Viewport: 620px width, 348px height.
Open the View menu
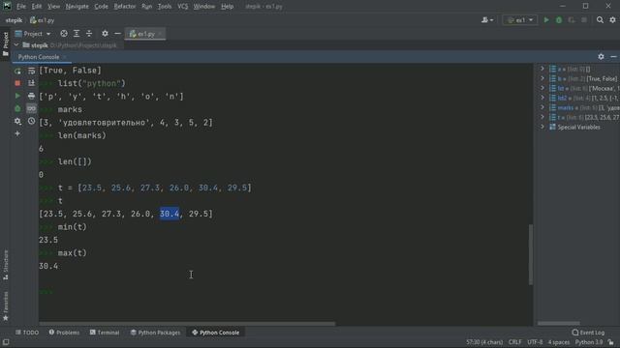(53, 7)
